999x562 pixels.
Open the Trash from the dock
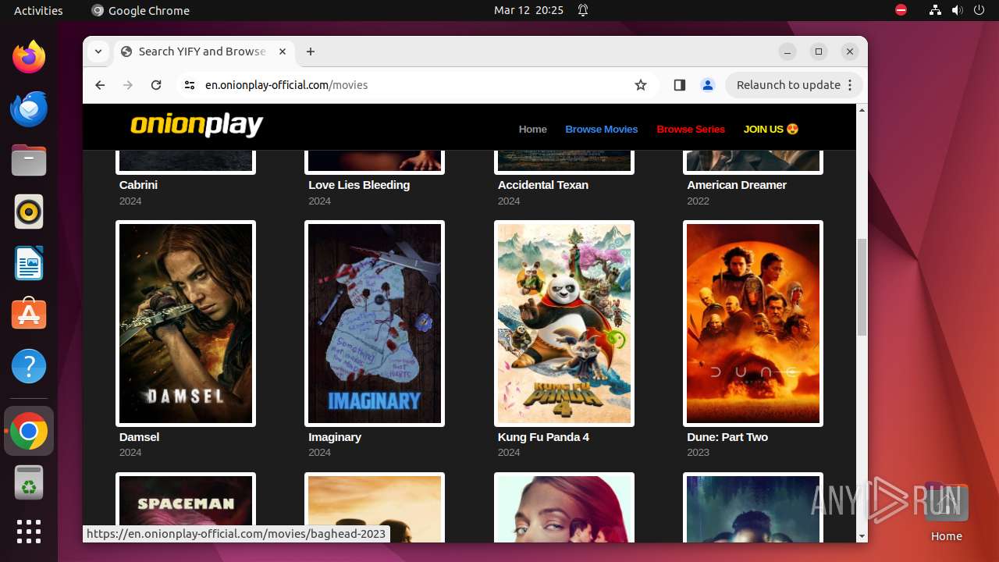29,483
